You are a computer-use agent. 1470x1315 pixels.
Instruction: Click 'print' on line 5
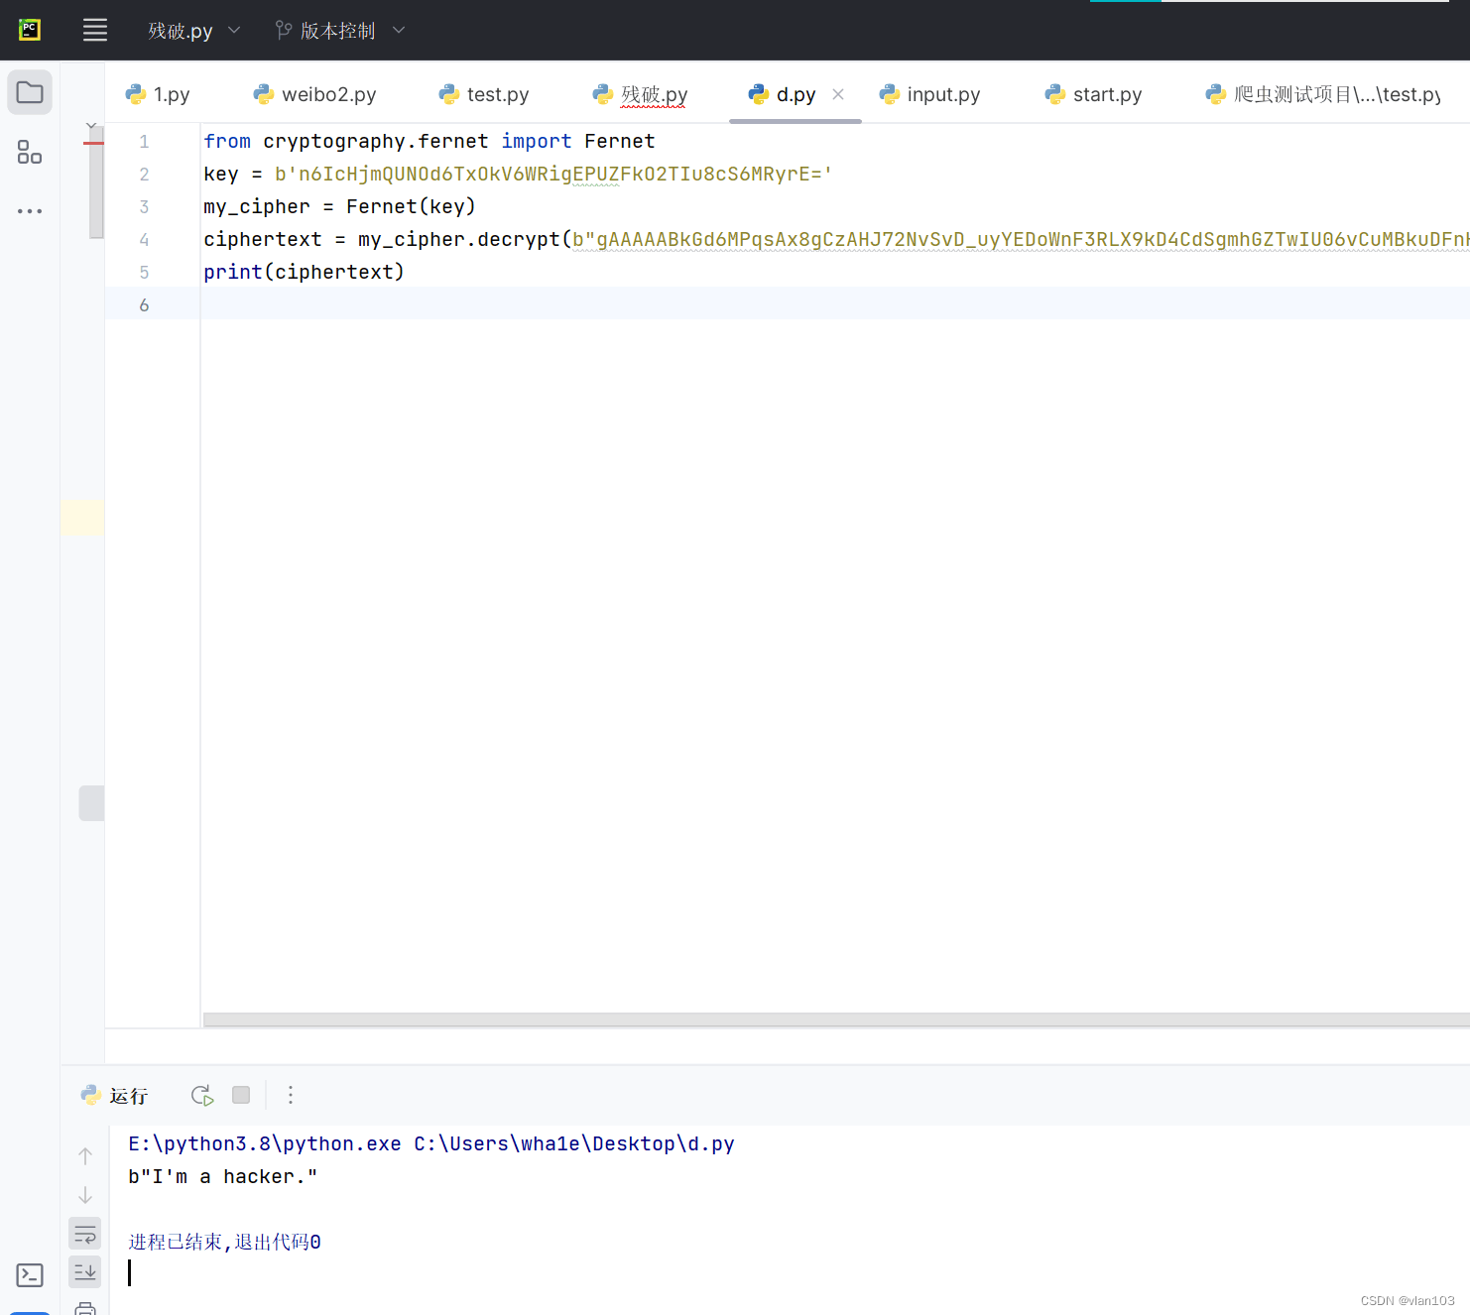tap(233, 272)
